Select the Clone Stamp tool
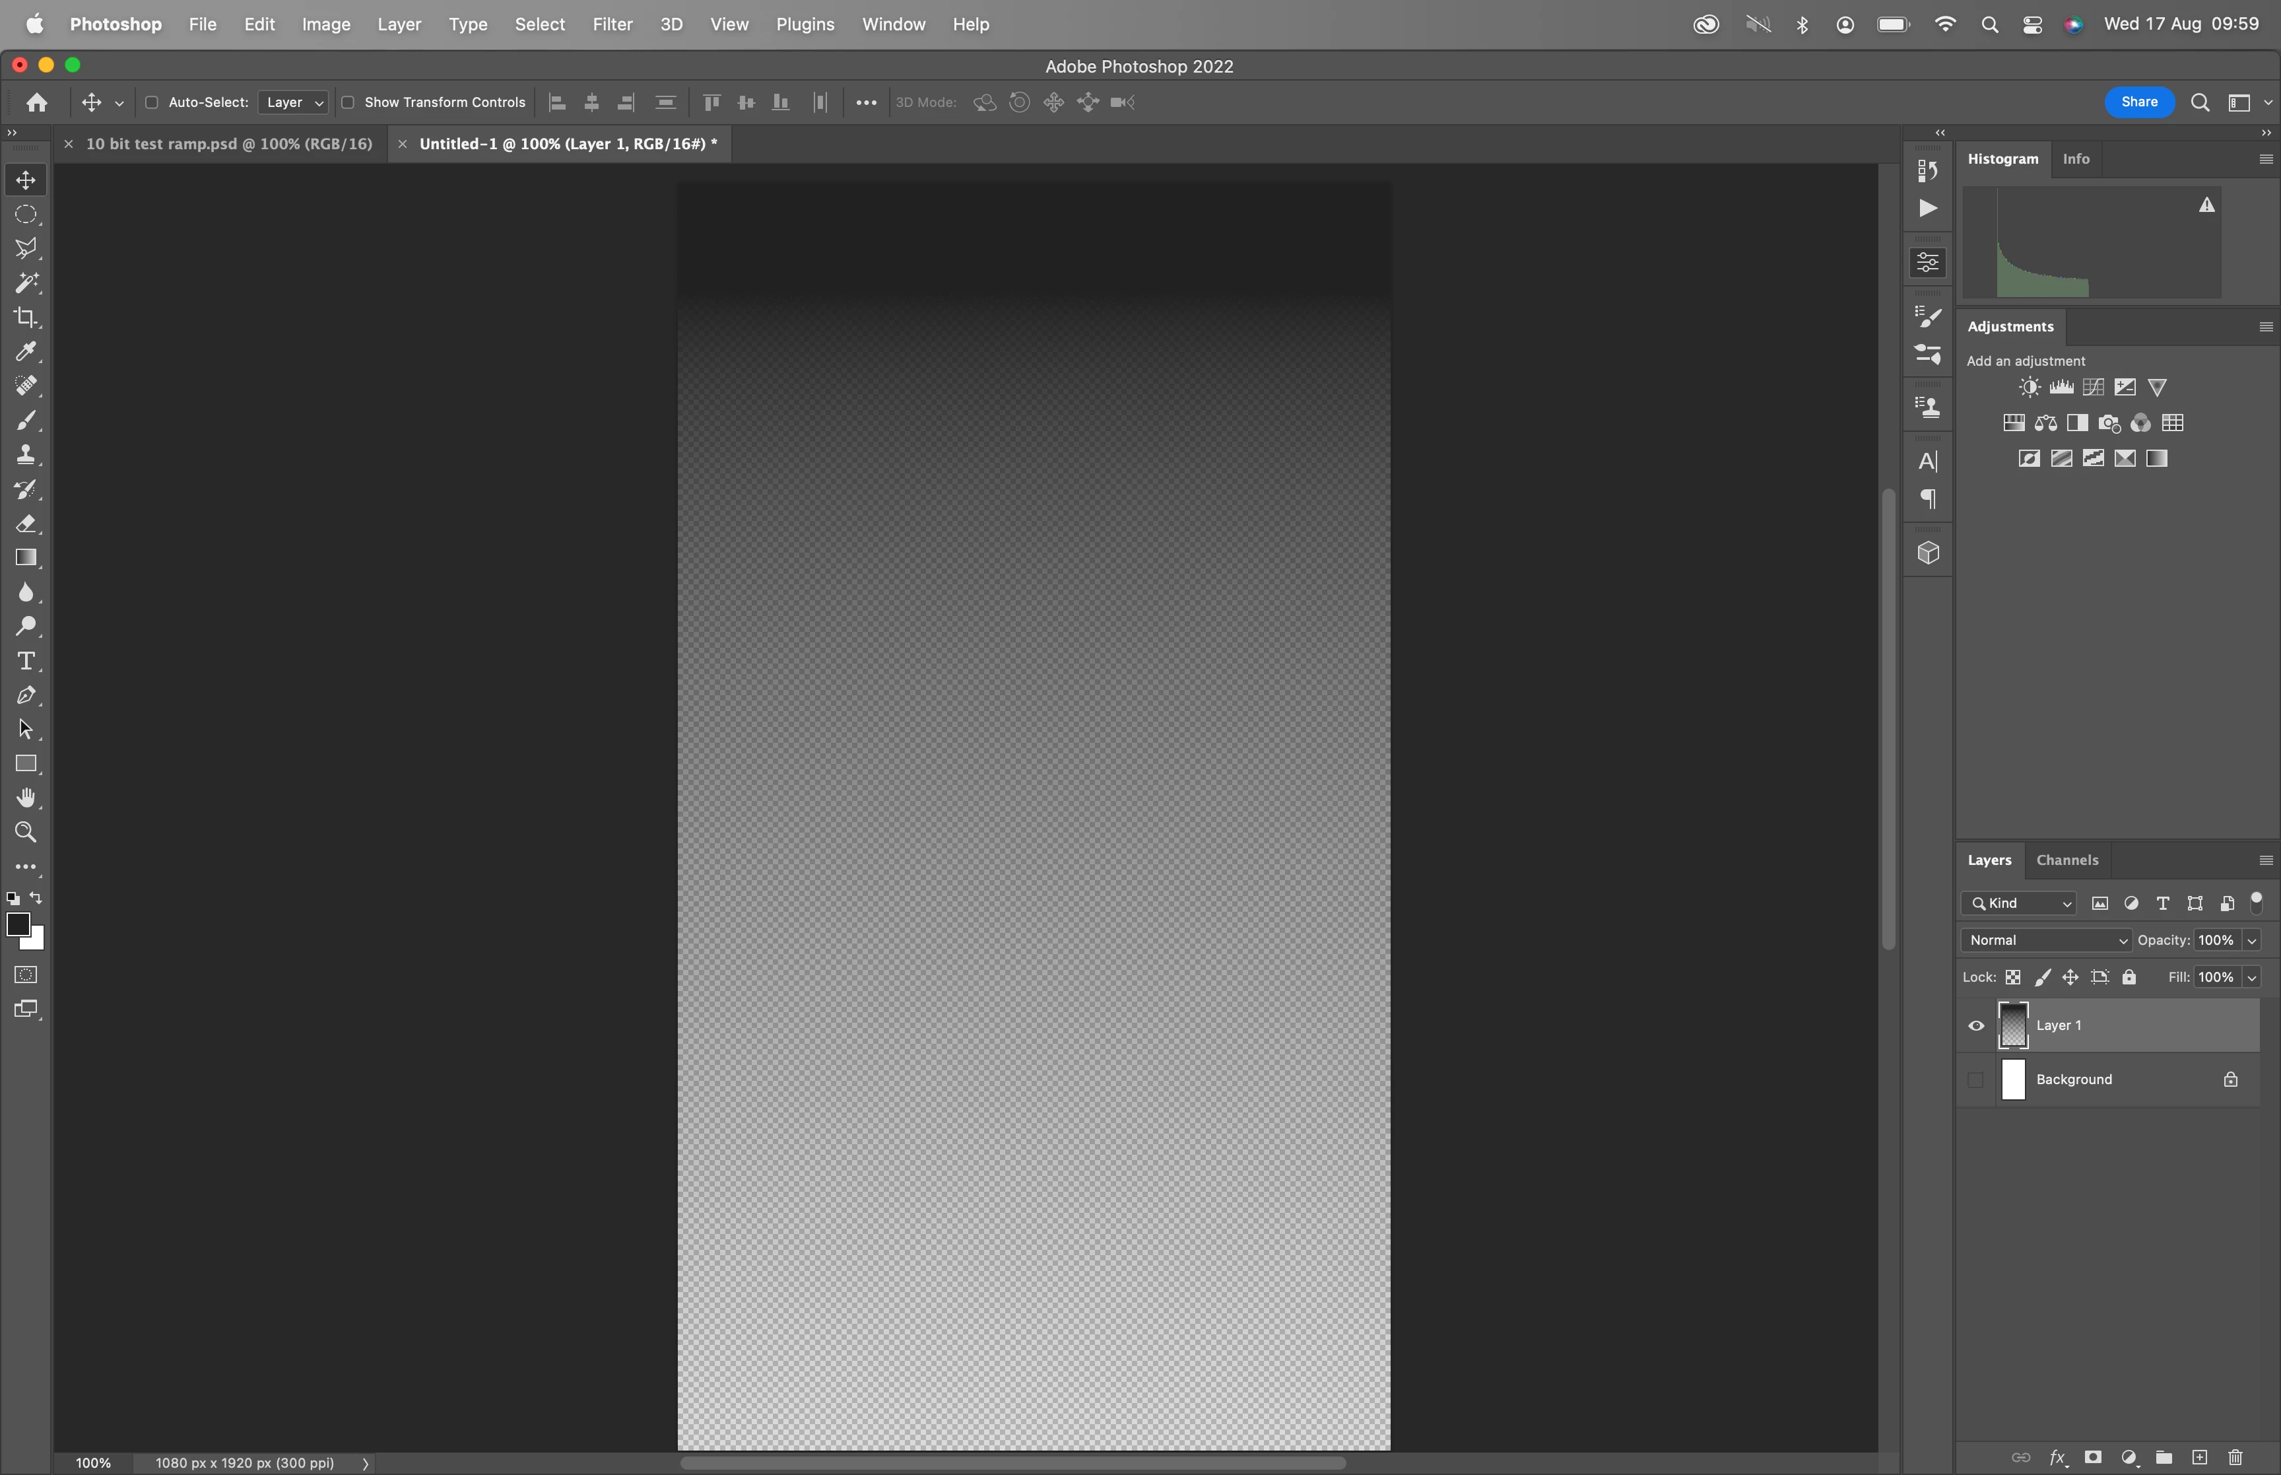Viewport: 2281px width, 1475px height. pos(26,455)
